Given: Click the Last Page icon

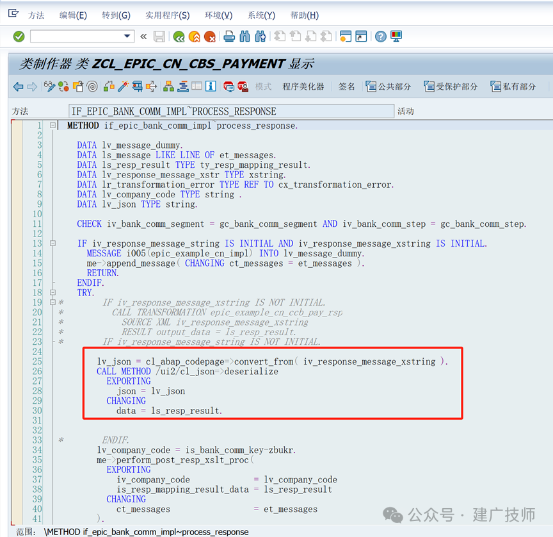Looking at the screenshot, I should [x=326, y=36].
